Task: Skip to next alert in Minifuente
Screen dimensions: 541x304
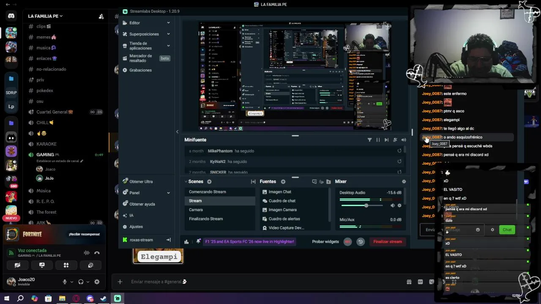Action: (x=386, y=140)
